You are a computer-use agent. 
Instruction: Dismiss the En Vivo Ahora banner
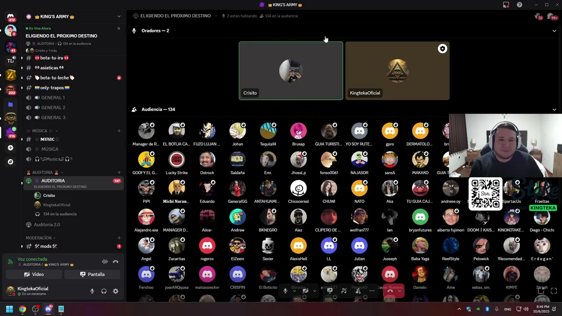119,29
